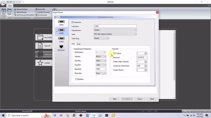Toggle the Connection checkbox
Viewport: 211px width, 118px height.
pos(73,22)
